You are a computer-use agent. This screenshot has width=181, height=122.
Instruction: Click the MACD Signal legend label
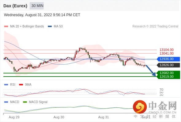38,102
